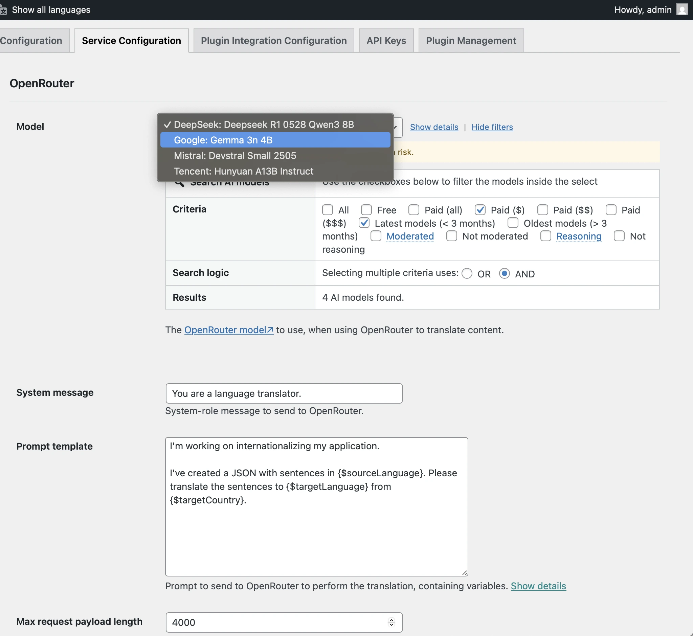
Task: Tick the Reasoning criteria checkbox
Action: [545, 236]
